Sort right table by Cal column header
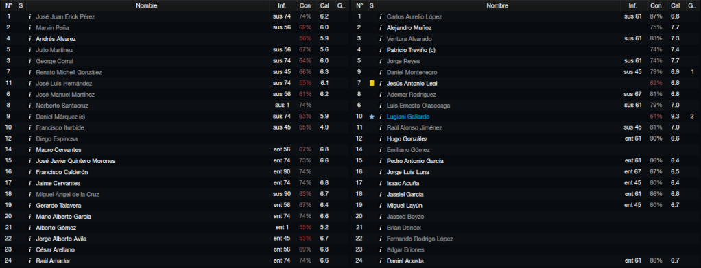This screenshot has width=701, height=268. [x=675, y=5]
